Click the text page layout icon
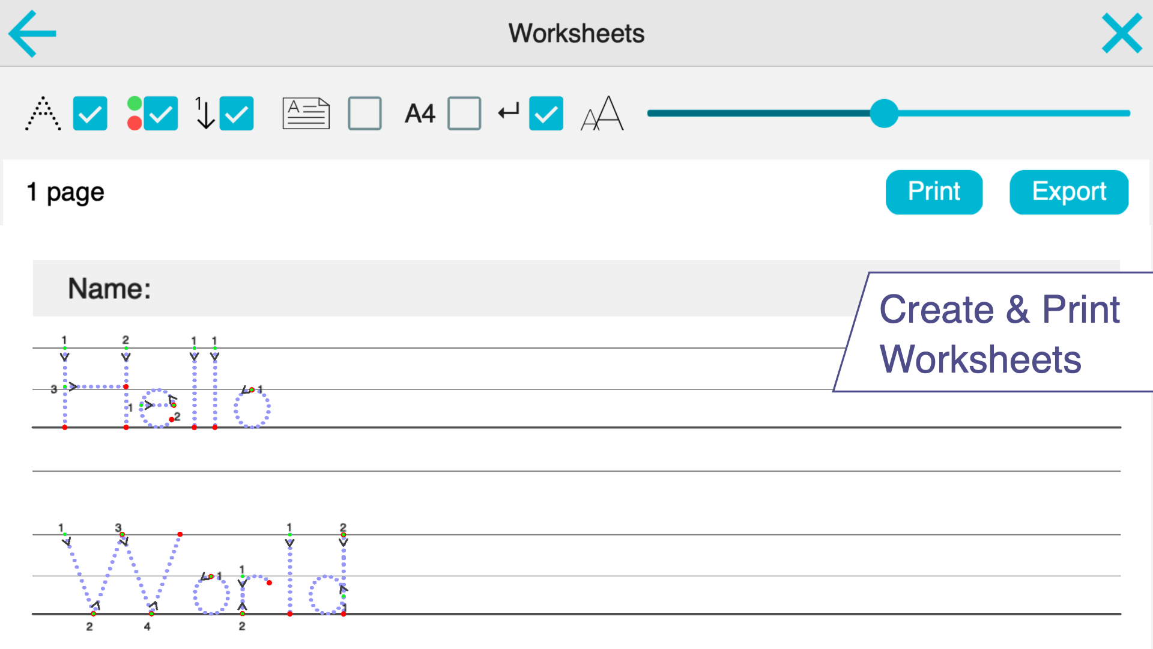Viewport: 1153px width, 649px height. pyautogui.click(x=306, y=114)
